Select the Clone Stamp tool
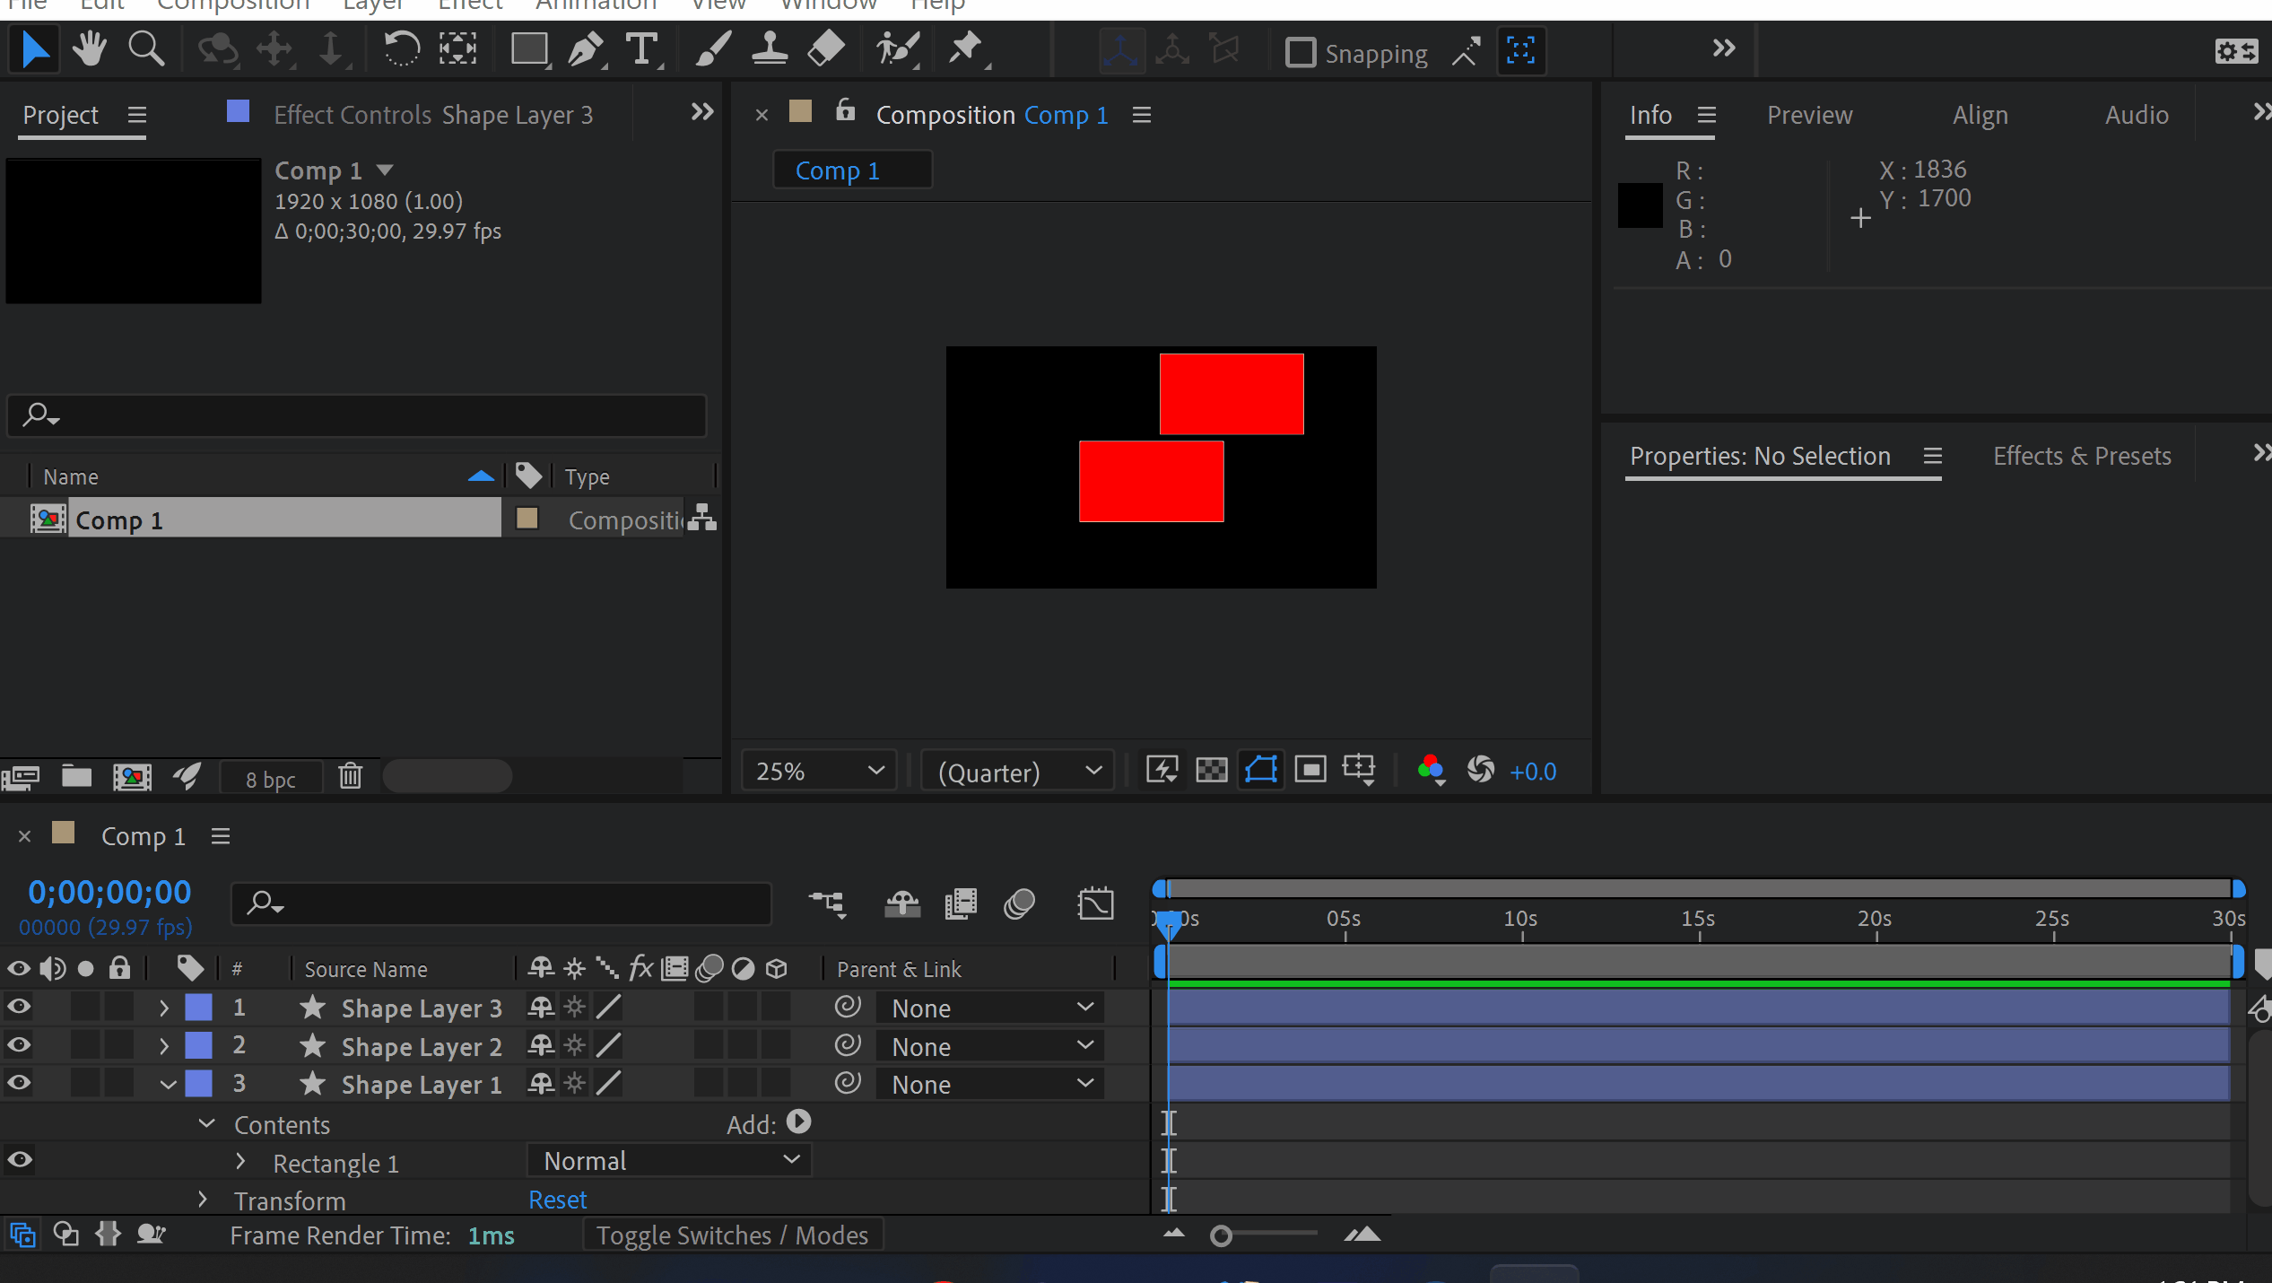The height and width of the screenshot is (1283, 2272). 769,49
